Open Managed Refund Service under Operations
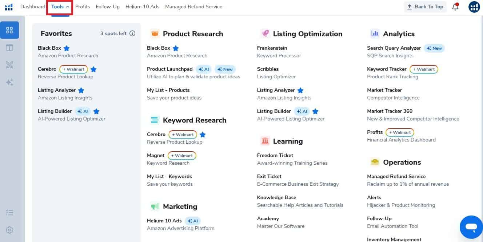The image size is (483, 242). (396, 176)
